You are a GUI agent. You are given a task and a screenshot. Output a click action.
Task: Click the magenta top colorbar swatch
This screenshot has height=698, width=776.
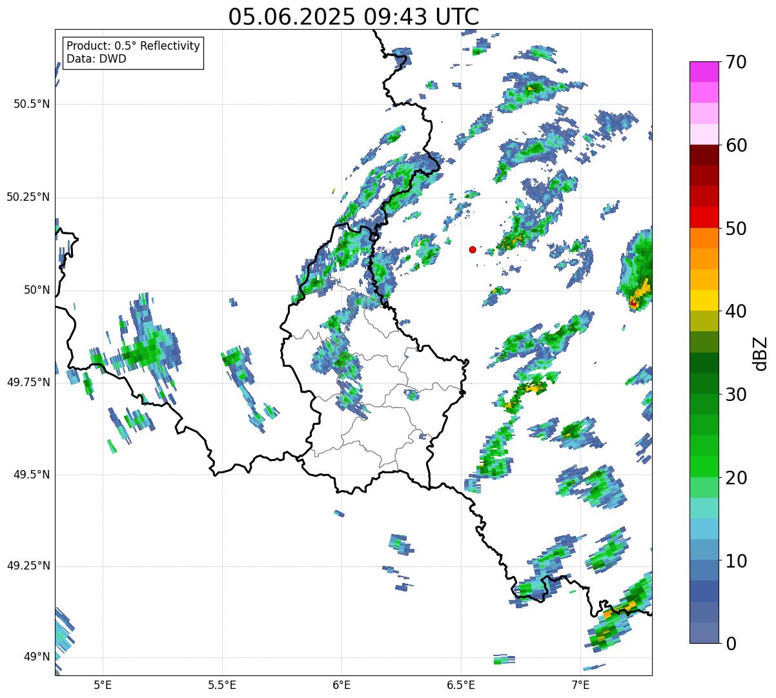[704, 72]
